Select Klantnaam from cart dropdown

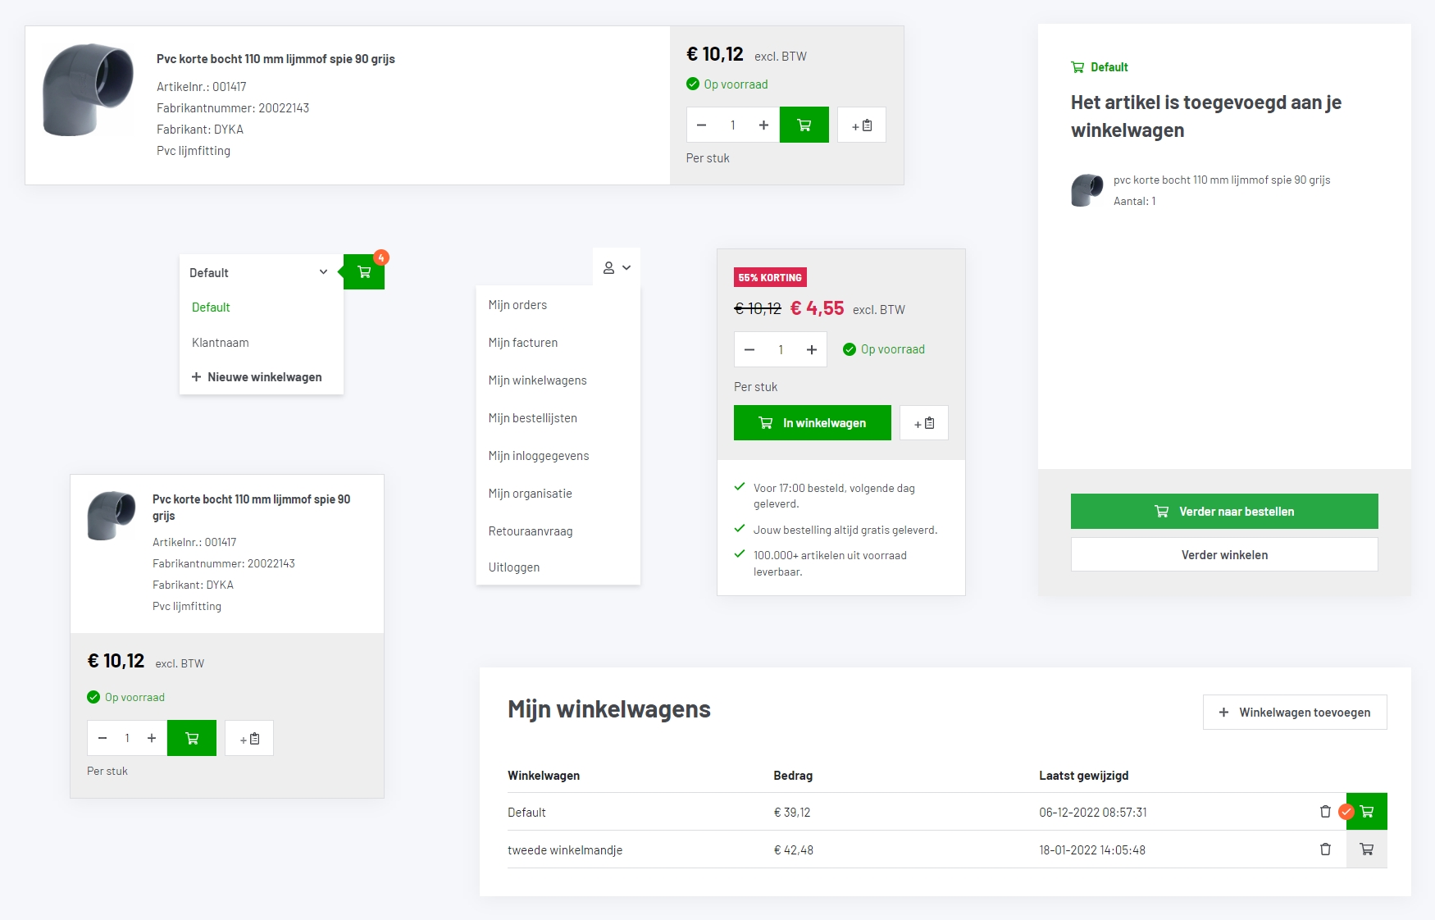click(x=221, y=343)
